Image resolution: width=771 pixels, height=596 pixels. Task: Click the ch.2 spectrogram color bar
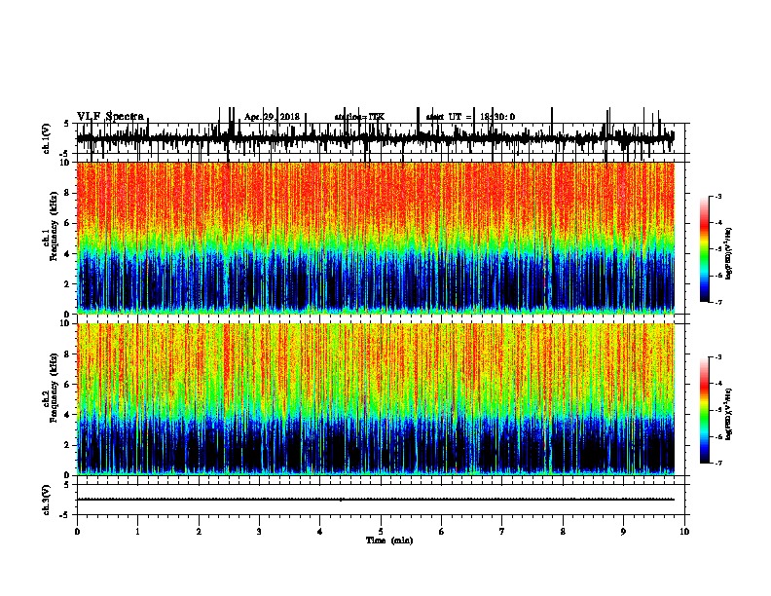coord(704,410)
